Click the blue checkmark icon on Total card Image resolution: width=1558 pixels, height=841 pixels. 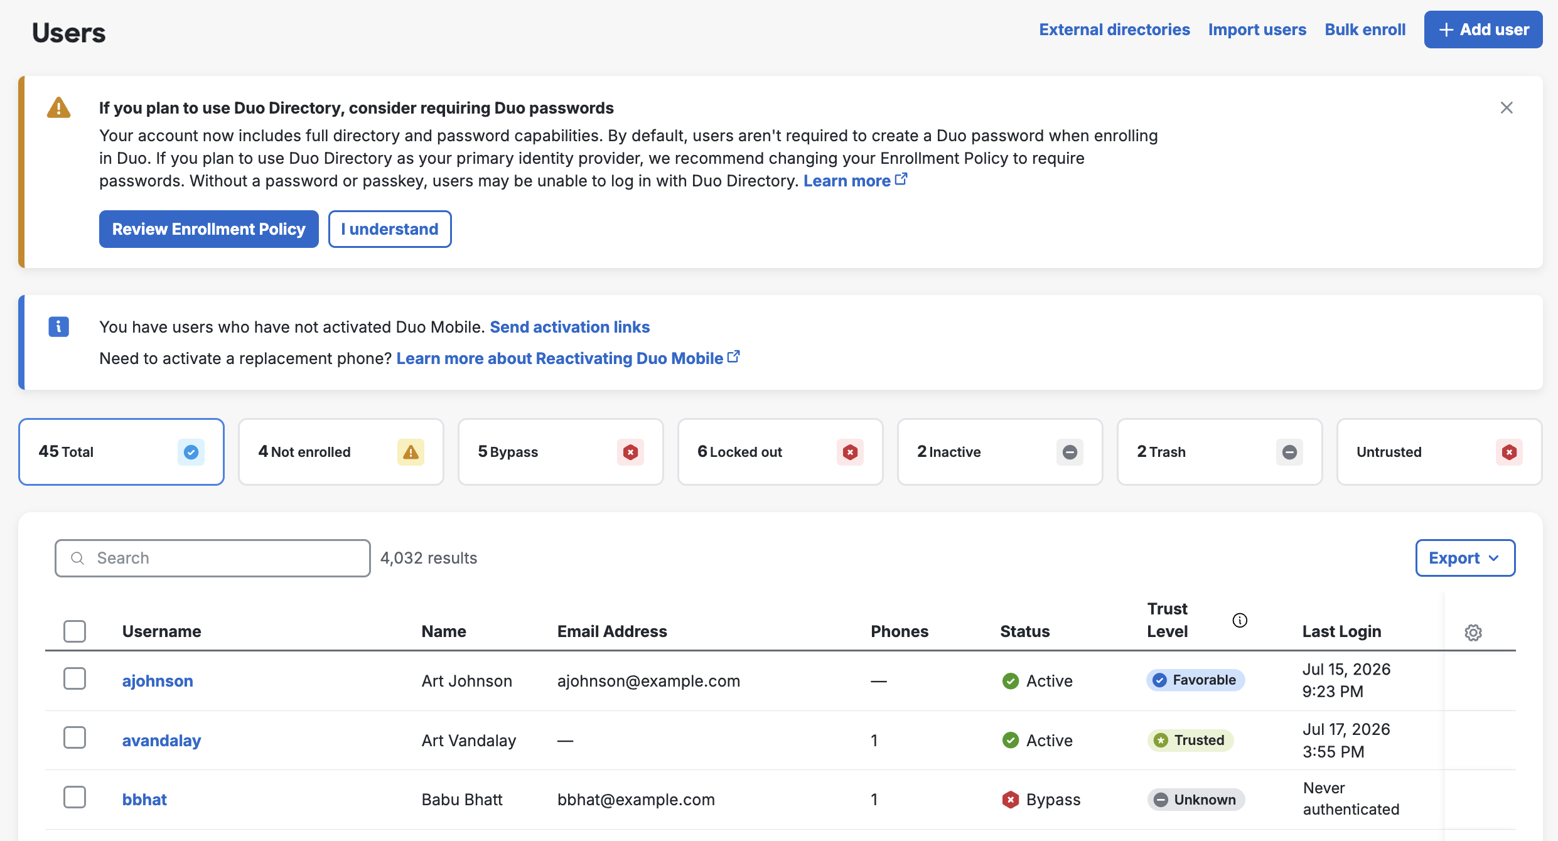[x=191, y=452]
